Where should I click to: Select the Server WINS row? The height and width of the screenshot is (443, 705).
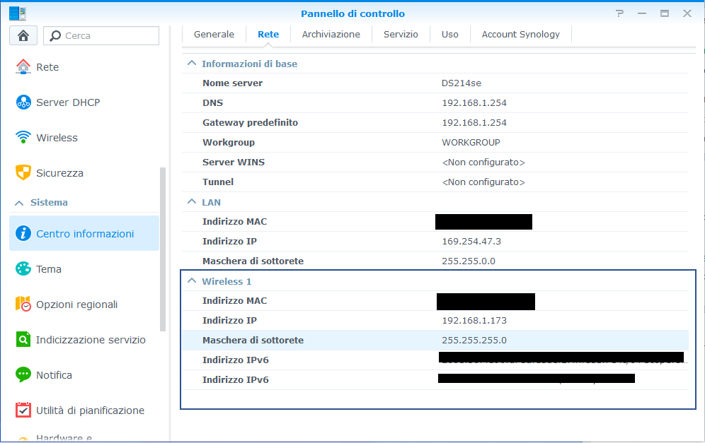(435, 162)
